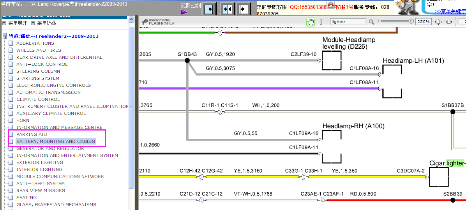Click the purple play arrow icon
Viewport: 466px width, 210px height.
tap(184, 12)
